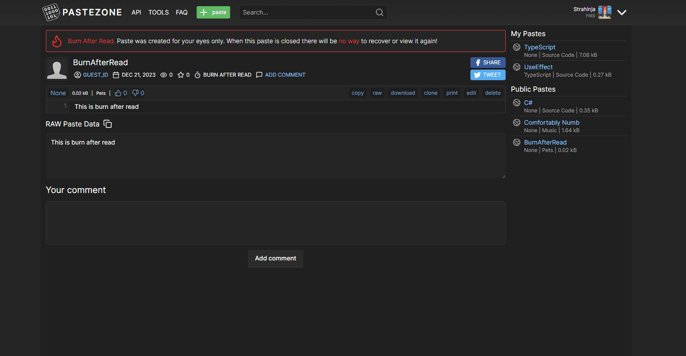Open the BurnAfterRead public paste link

(x=545, y=142)
